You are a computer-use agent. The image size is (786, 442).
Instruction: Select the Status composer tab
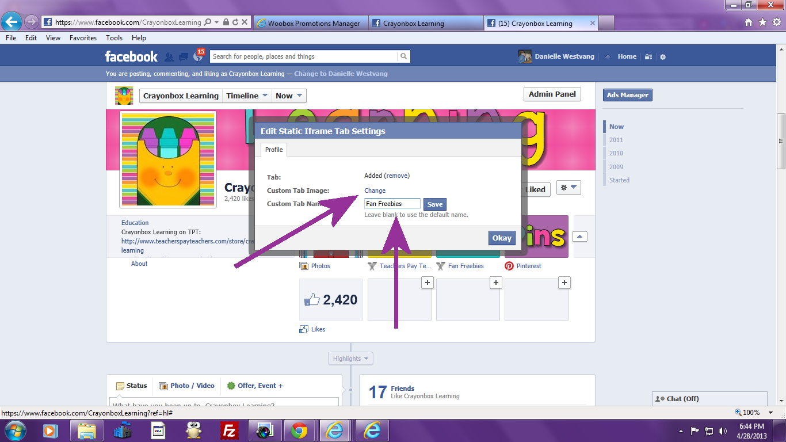pyautogui.click(x=132, y=386)
